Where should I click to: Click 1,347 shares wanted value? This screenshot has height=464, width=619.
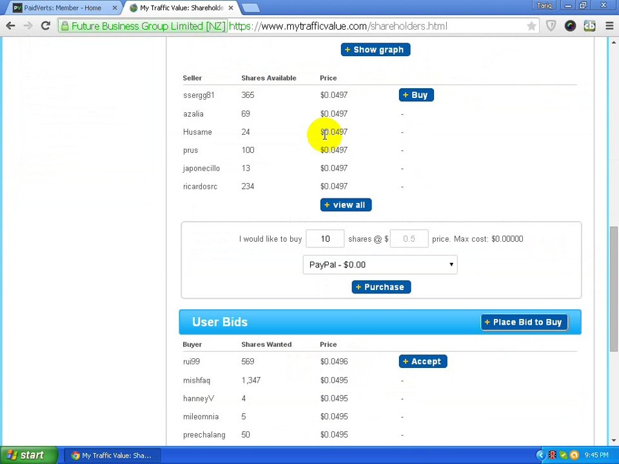(251, 380)
